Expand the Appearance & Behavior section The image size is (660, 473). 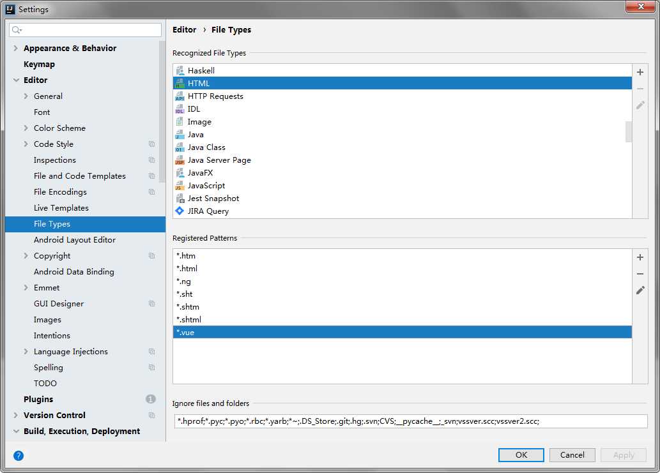tap(15, 49)
